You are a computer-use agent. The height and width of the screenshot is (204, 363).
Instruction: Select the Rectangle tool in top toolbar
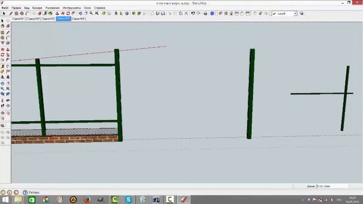[x=16, y=14]
